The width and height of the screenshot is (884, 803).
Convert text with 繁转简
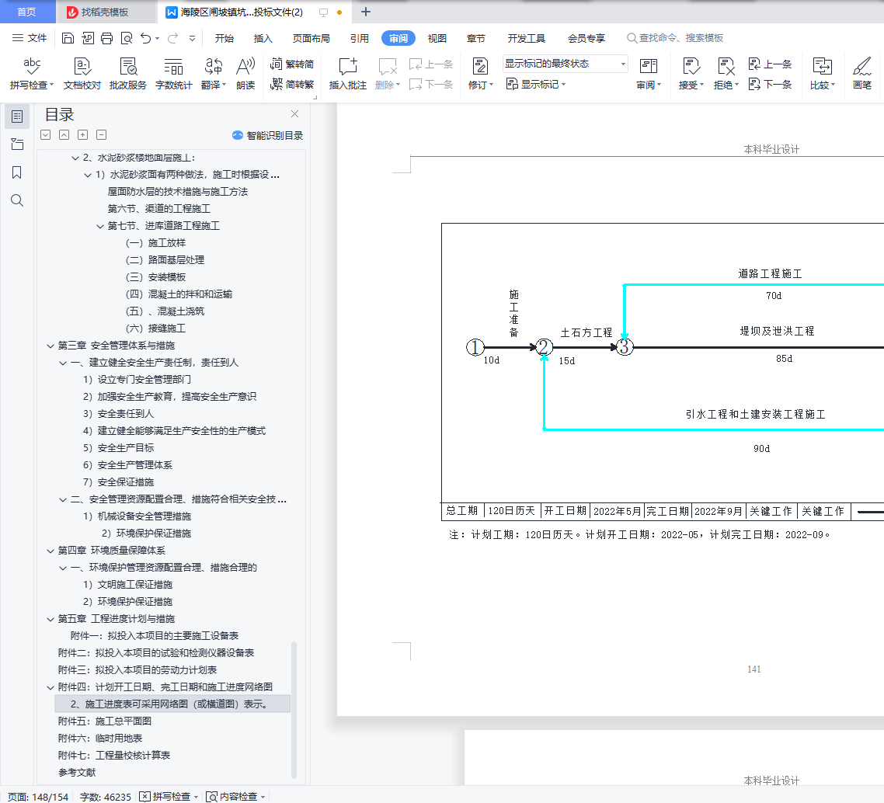[x=292, y=64]
